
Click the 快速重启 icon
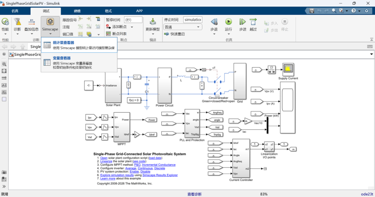tap(166, 34)
